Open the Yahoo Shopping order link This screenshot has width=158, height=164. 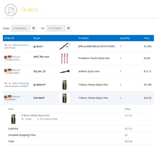coord(20,83)
